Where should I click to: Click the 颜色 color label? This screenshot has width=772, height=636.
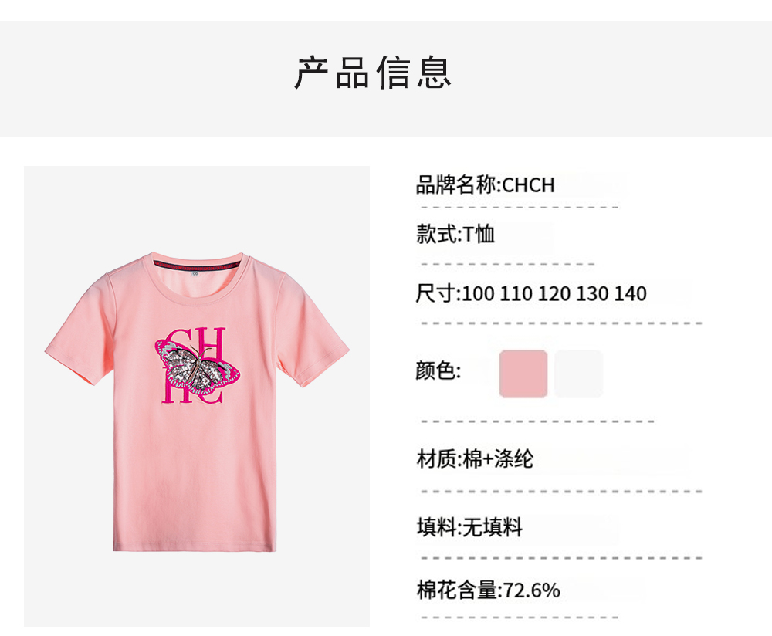pos(438,370)
